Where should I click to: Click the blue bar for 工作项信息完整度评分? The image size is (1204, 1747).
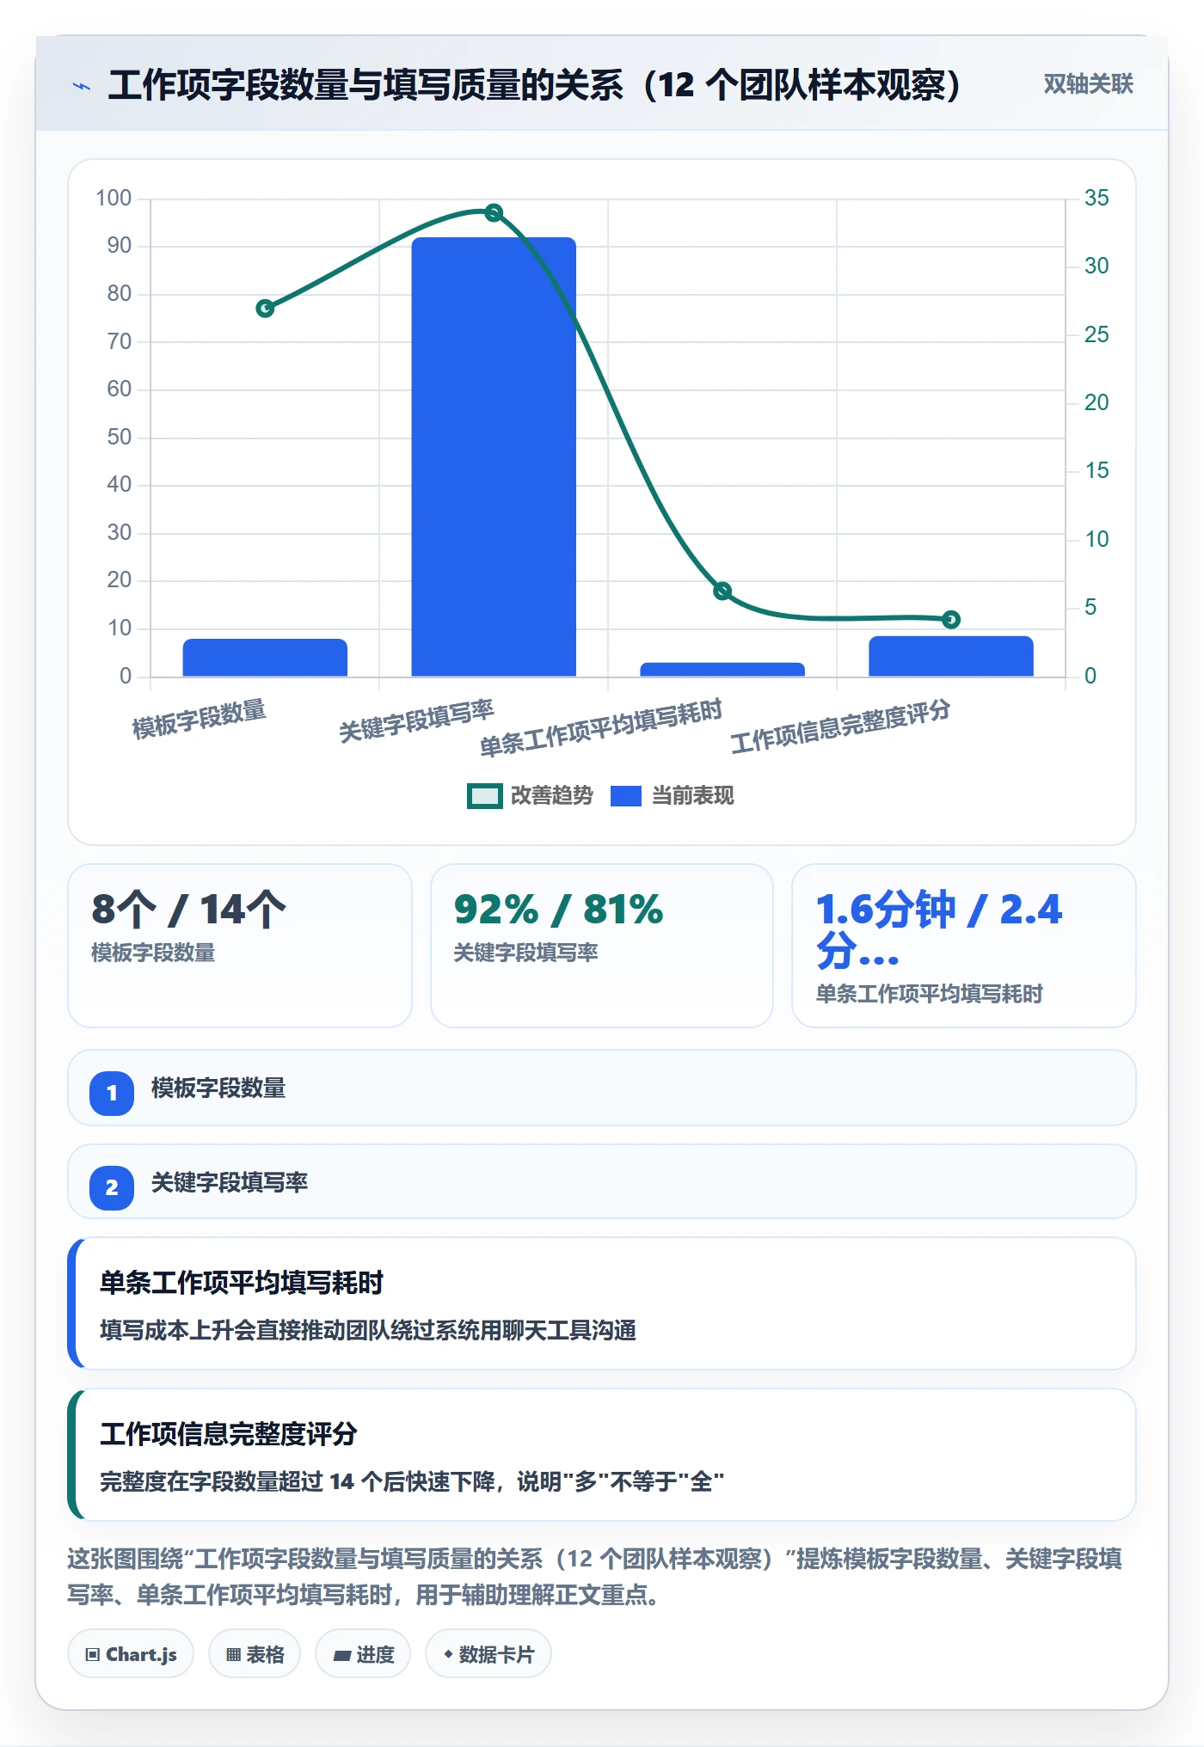click(x=951, y=656)
